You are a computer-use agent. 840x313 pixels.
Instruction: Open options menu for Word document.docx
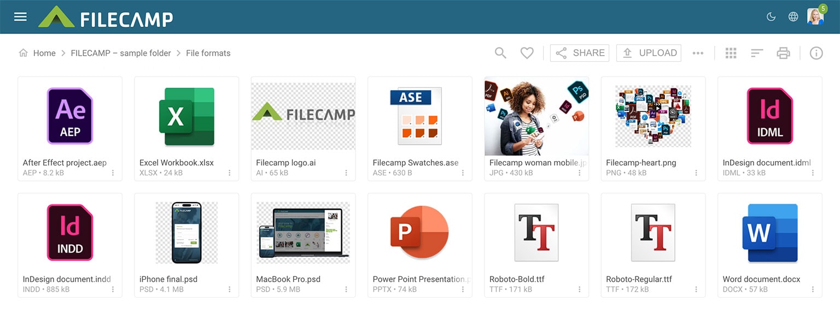[x=813, y=289]
